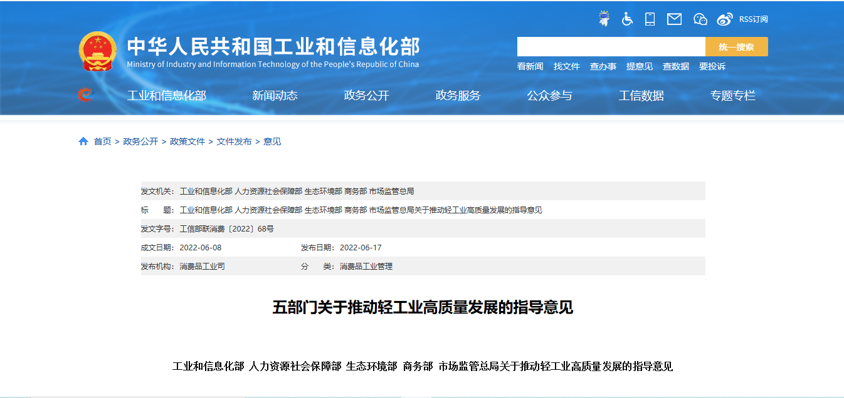The width and height of the screenshot is (844, 398).
Task: Click the 要投诉 quick link
Action: point(714,66)
